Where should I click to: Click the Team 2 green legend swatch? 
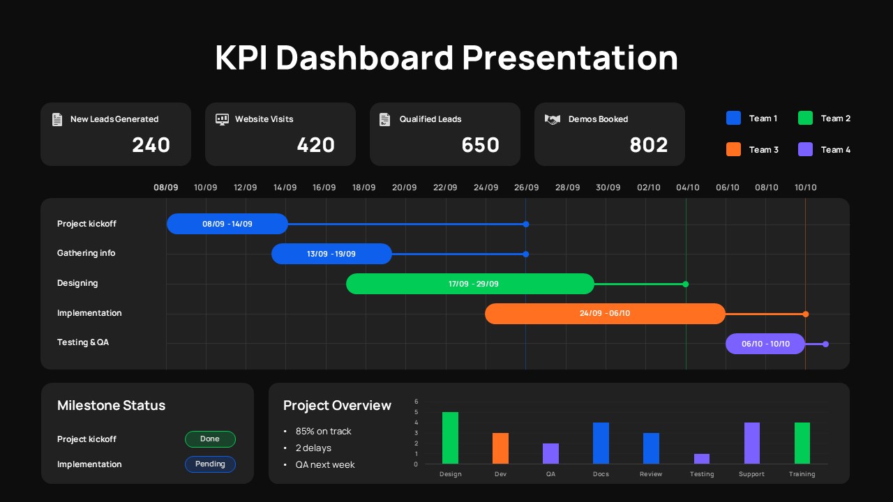click(x=805, y=118)
